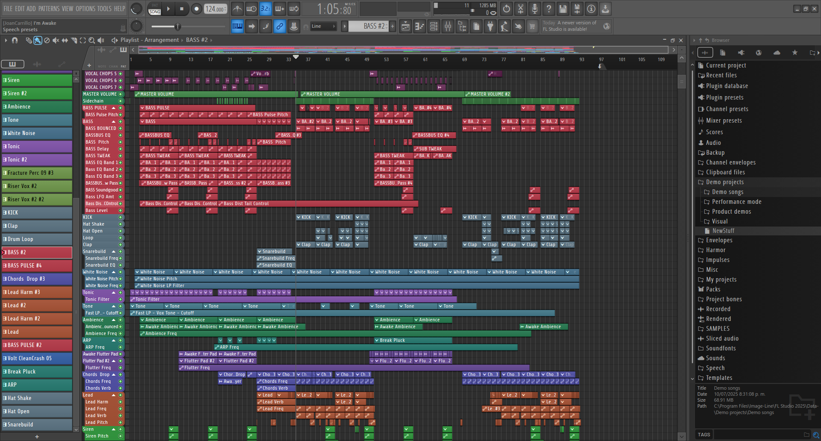Open the content library cart icon
The image size is (821, 441).
coord(532,26)
